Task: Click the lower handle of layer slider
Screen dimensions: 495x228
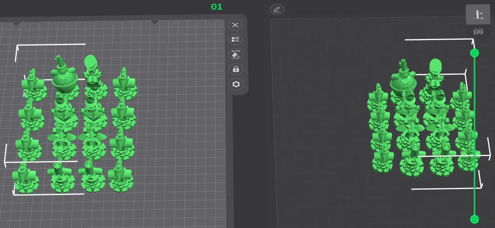Action: coord(474,219)
